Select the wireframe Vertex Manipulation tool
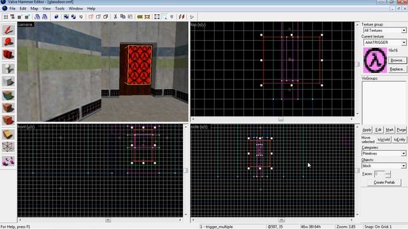Image resolution: width=408 pixels, height=229 pixels. coord(8,147)
